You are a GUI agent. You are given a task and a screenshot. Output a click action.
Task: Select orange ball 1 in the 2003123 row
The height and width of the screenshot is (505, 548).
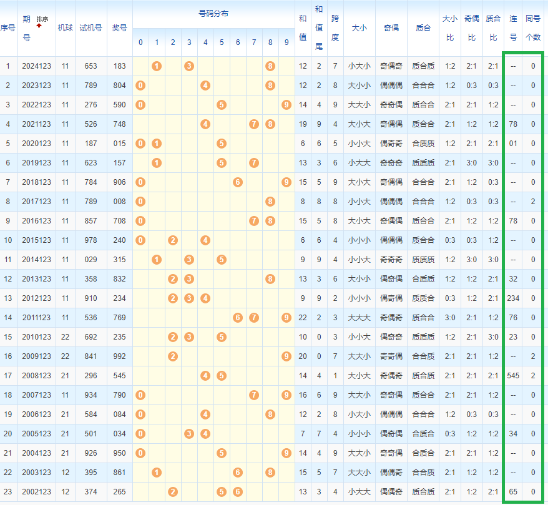pyautogui.click(x=157, y=473)
